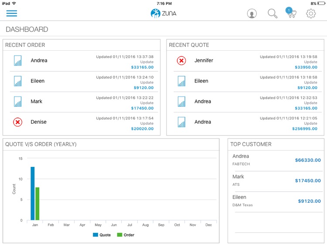Open Mark's recent order for $17450.00
This screenshot has height=246, width=327.
[x=83, y=102]
